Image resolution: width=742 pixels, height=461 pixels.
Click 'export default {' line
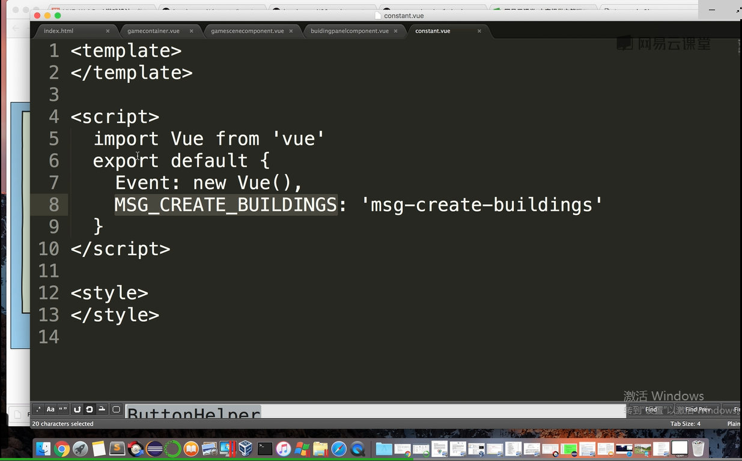click(x=181, y=161)
